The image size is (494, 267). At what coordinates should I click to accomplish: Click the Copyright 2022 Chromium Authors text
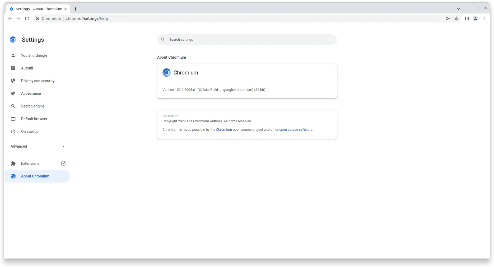click(207, 121)
